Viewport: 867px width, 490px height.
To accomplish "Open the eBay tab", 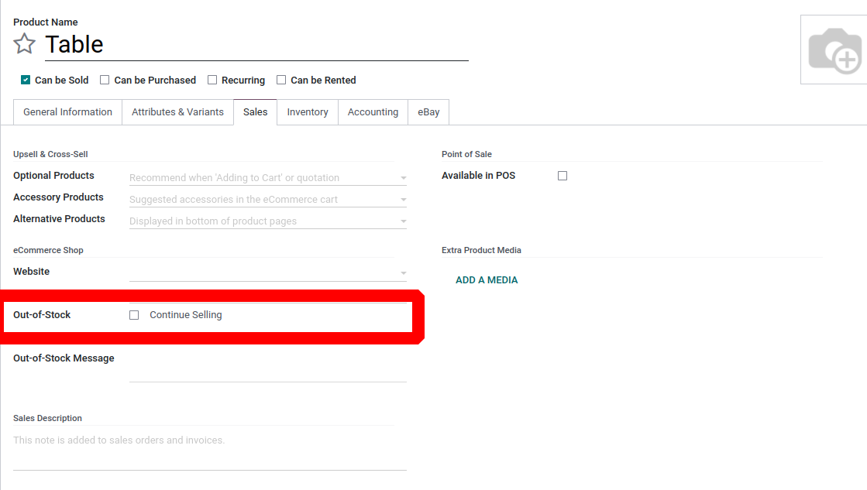I will 428,111.
